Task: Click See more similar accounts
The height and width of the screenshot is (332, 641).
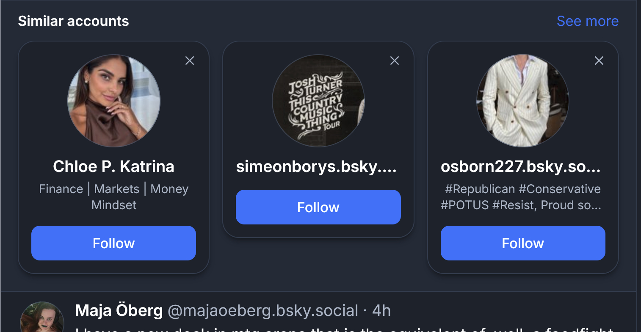Action: point(587,21)
